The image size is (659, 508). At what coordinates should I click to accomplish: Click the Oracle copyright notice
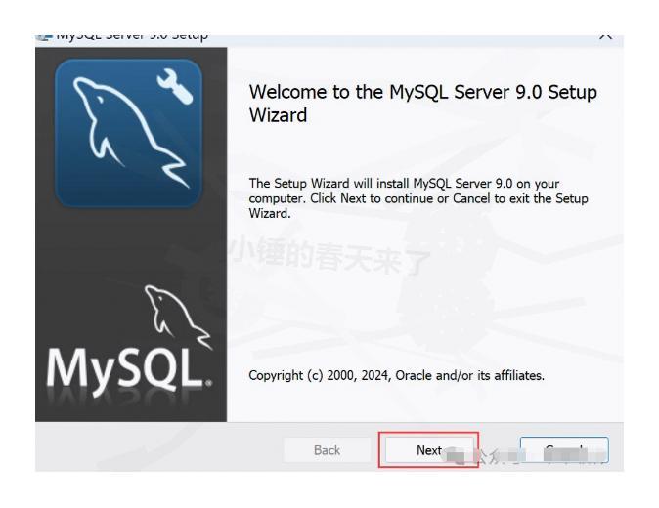tap(396, 375)
